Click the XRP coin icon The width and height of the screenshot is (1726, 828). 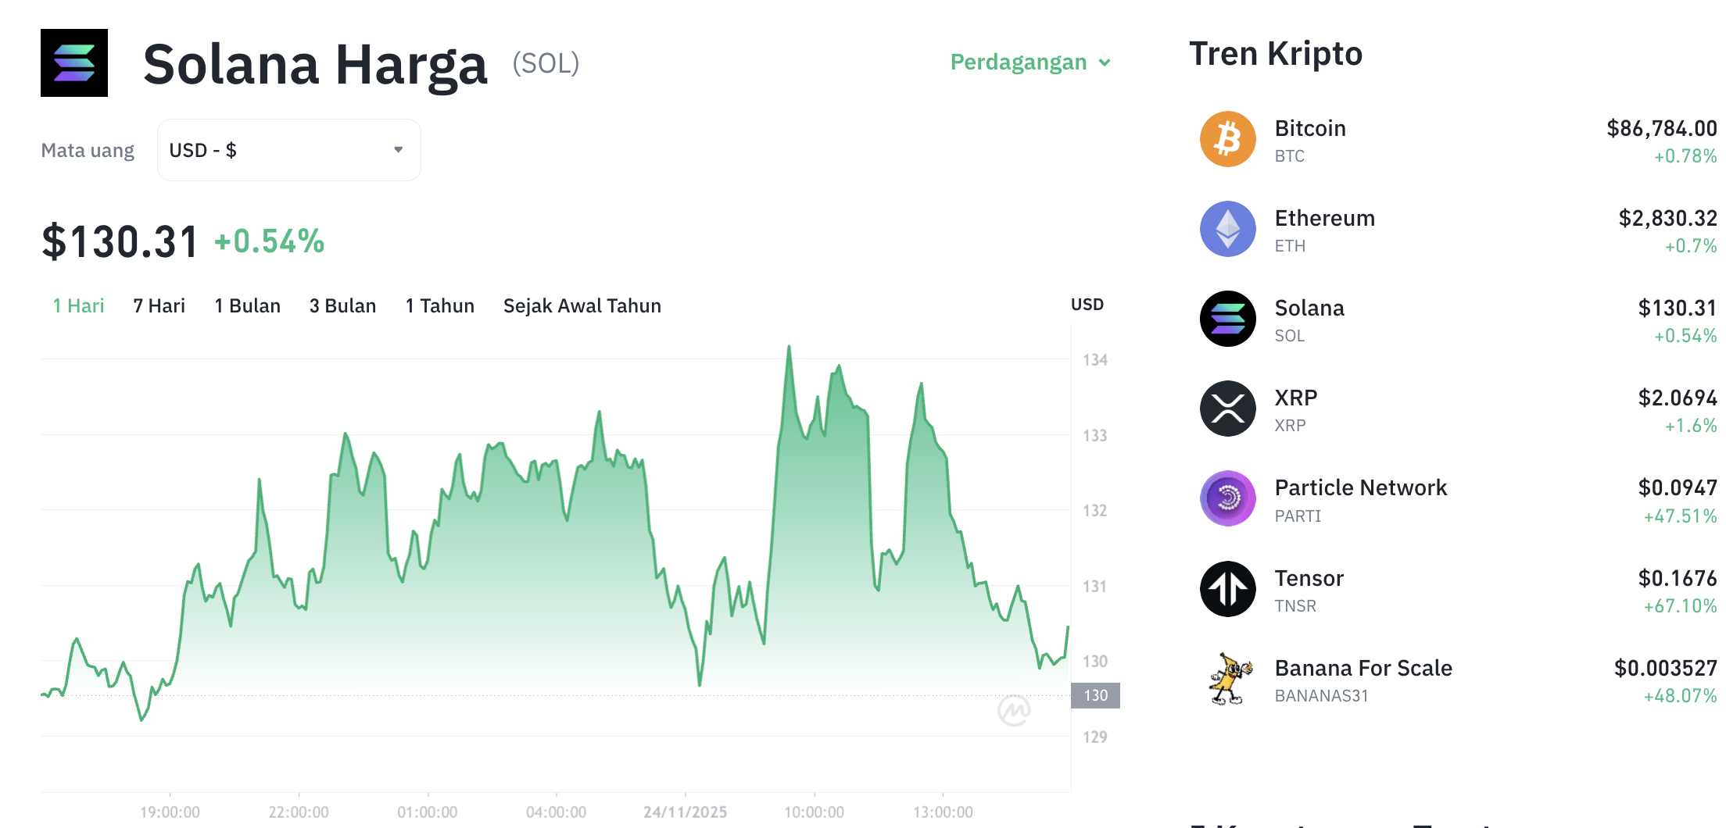click(1227, 408)
